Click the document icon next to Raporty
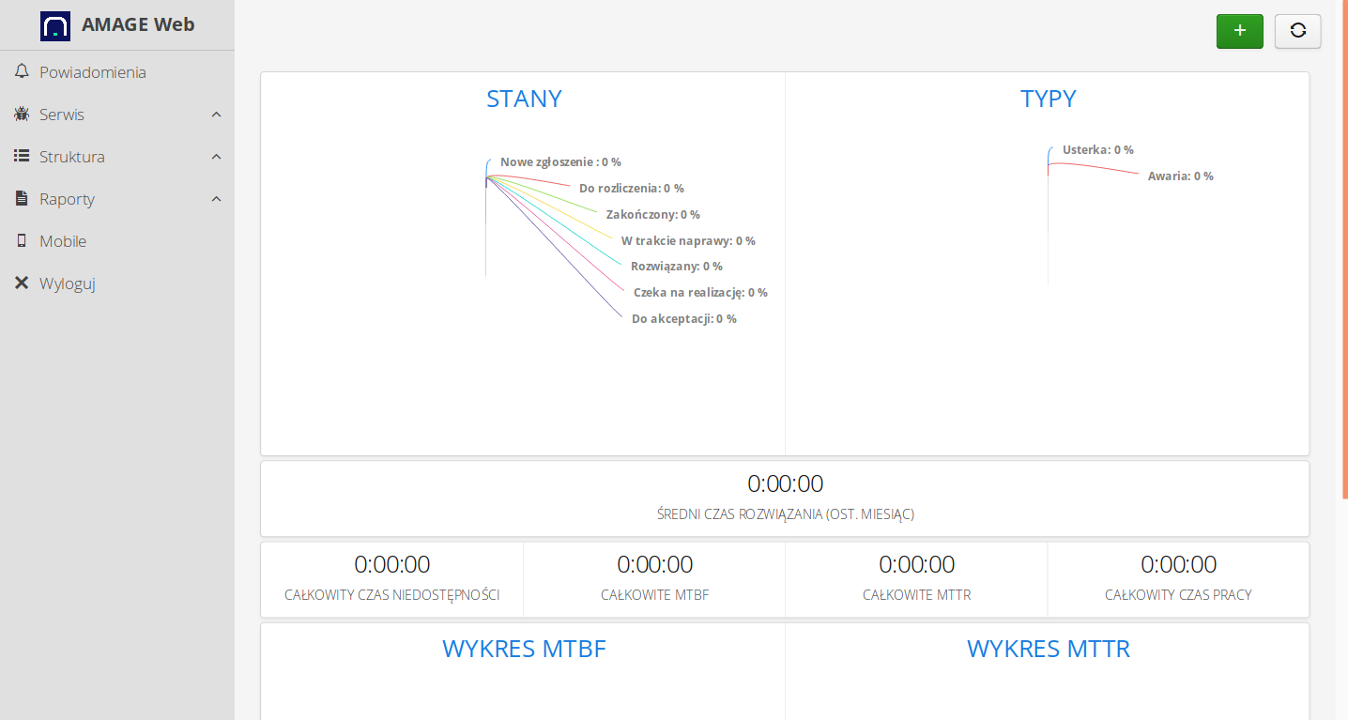Viewport: 1348px width, 720px height. click(x=21, y=198)
